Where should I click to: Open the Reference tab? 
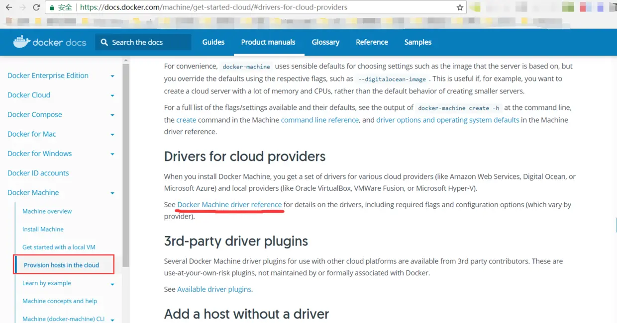click(372, 42)
